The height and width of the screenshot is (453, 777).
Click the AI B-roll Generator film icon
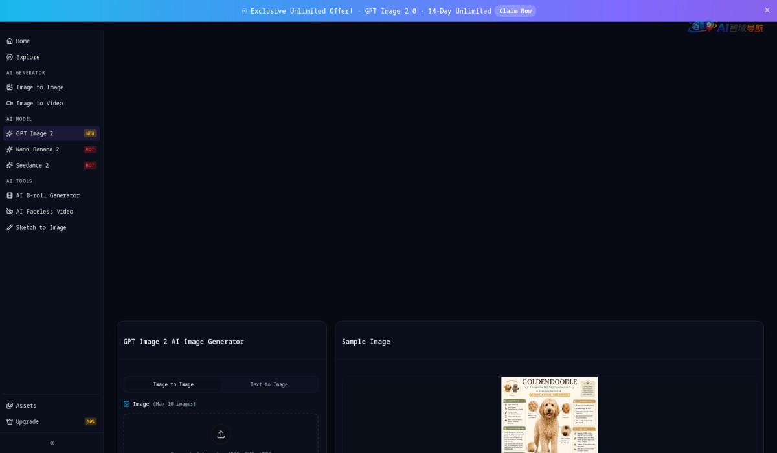coord(10,195)
